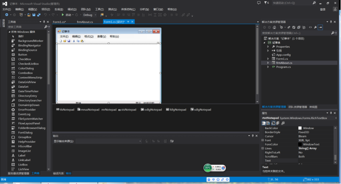Screen dimensions: 341x184
Task: Click the Events lightning icon in Properties
Action: (278, 123)
